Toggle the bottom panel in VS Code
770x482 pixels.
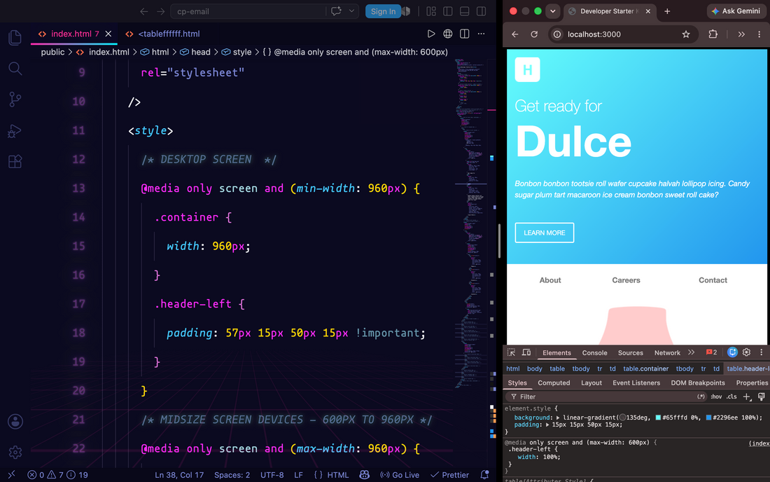[x=465, y=11]
